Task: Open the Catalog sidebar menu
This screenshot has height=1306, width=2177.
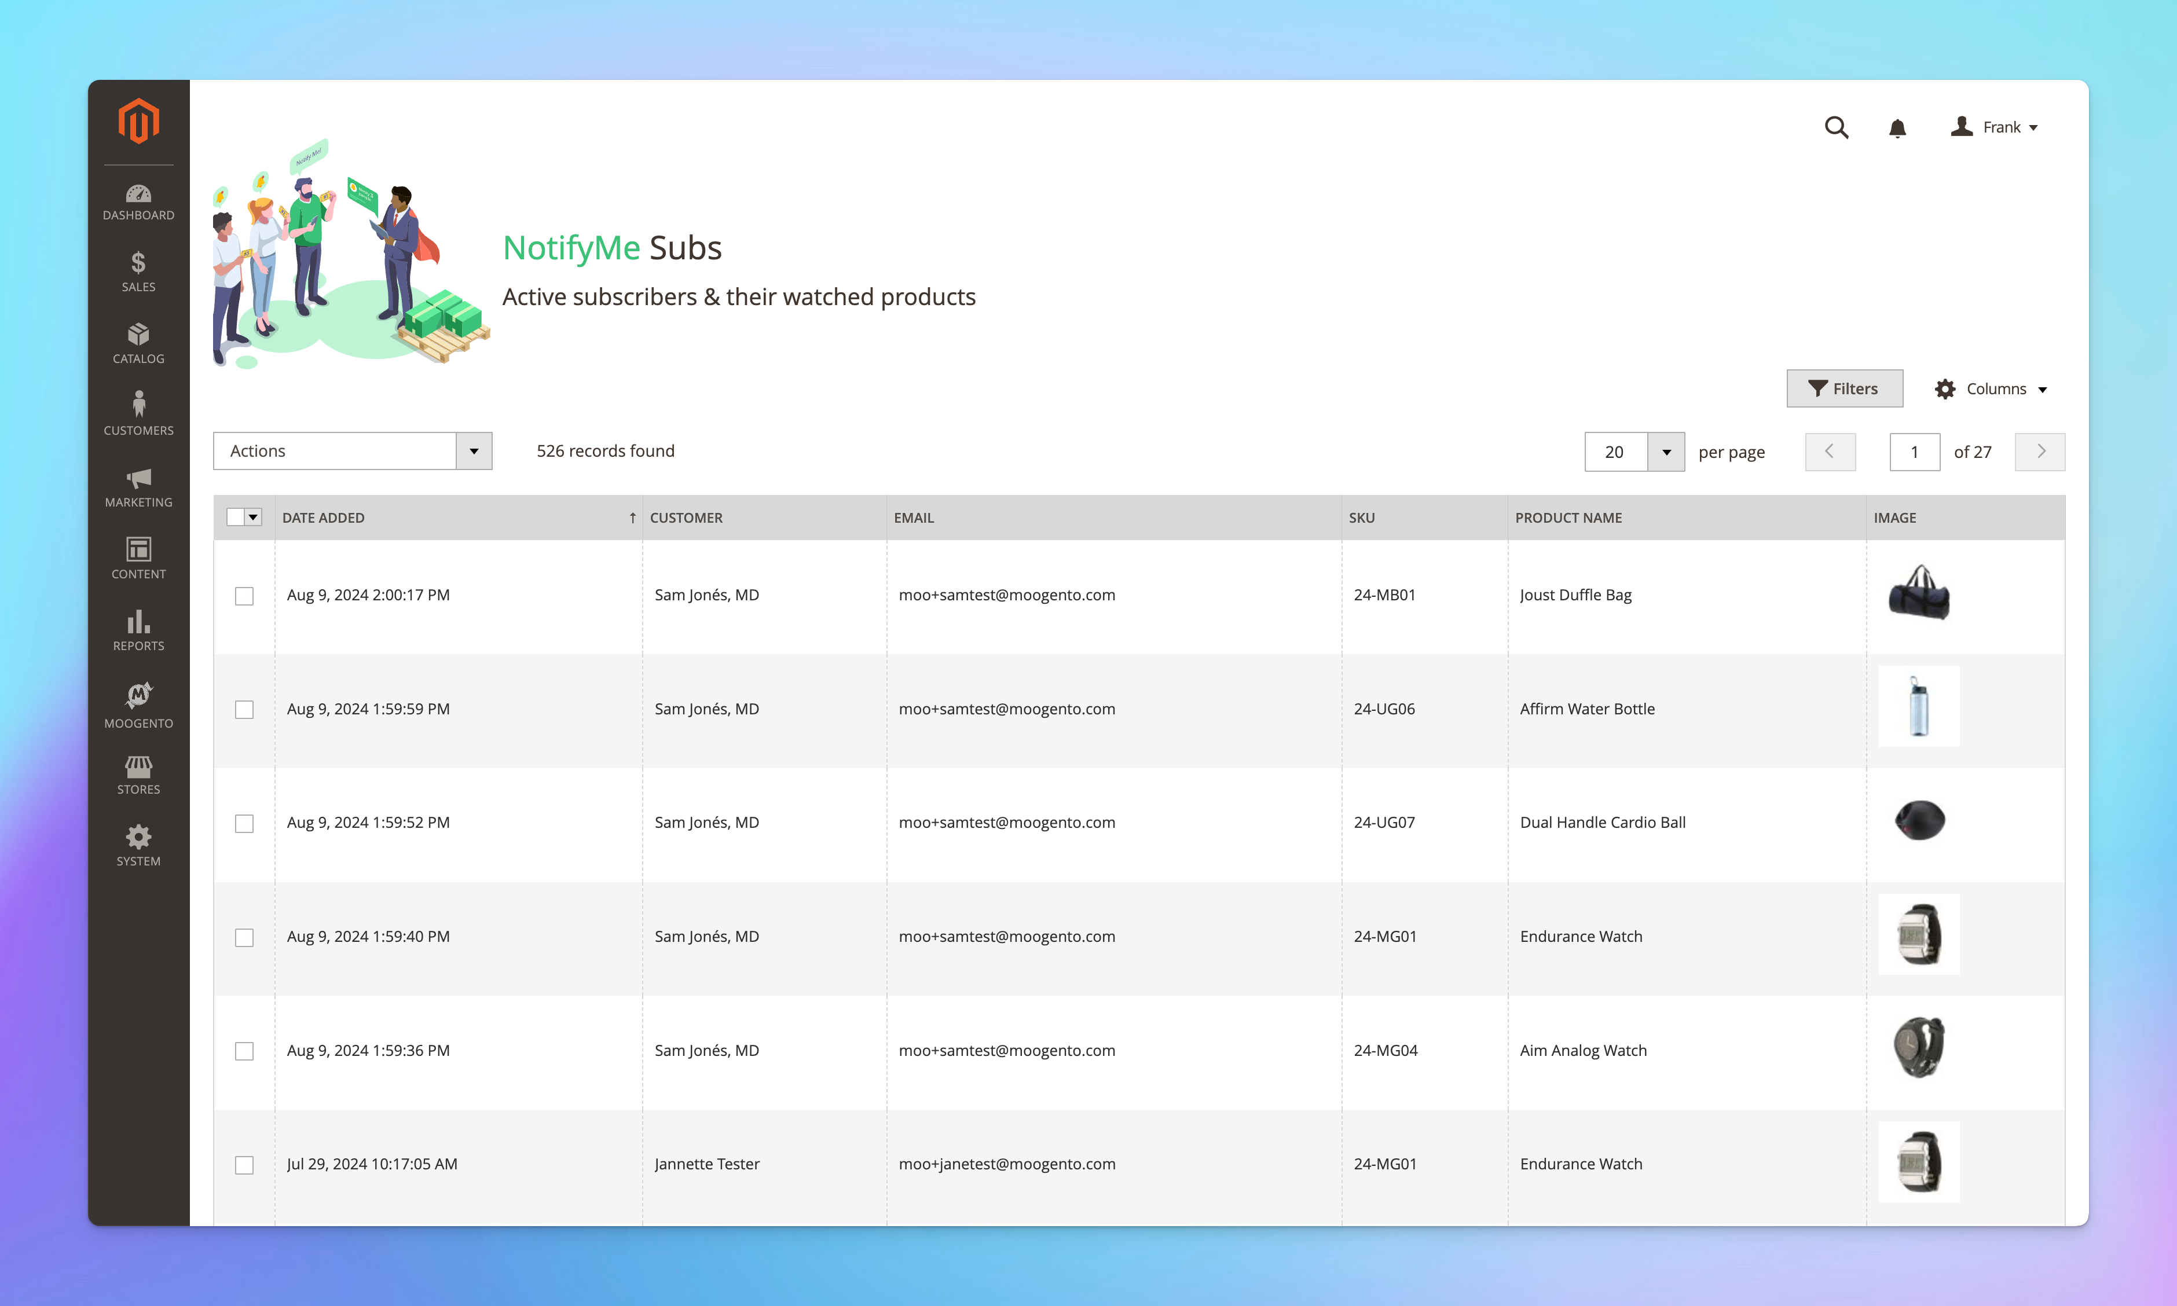Action: (138, 344)
